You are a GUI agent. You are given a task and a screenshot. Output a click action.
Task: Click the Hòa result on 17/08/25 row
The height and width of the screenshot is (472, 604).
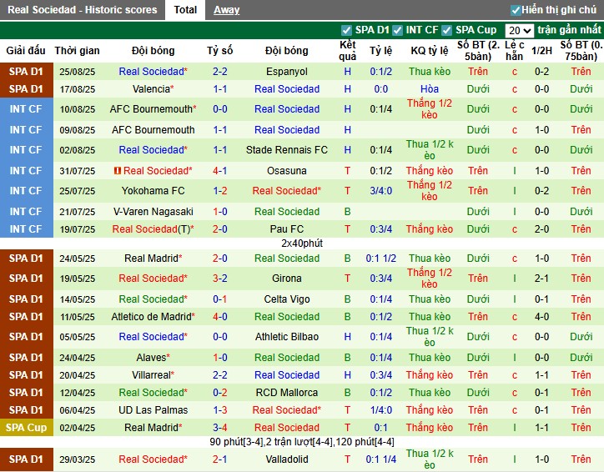430,89
